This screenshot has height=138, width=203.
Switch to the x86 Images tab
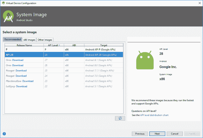(x=29, y=40)
